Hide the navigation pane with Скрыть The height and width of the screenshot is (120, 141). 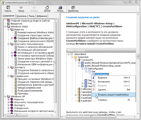coord(8,9)
